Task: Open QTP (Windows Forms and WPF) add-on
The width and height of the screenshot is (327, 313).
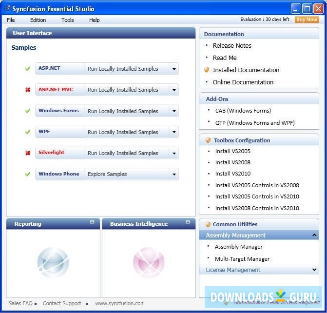Action: coord(255,123)
